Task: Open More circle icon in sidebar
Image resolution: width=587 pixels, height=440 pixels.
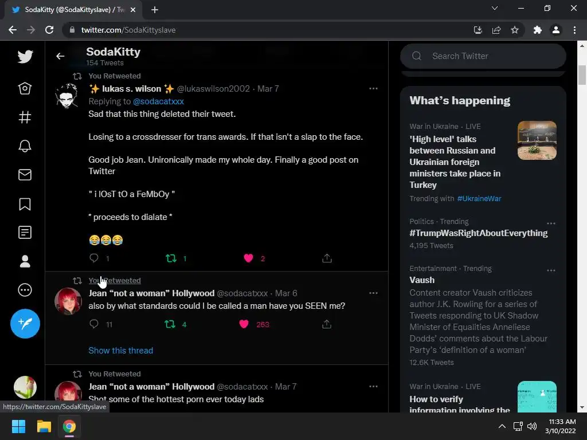Action: tap(25, 290)
